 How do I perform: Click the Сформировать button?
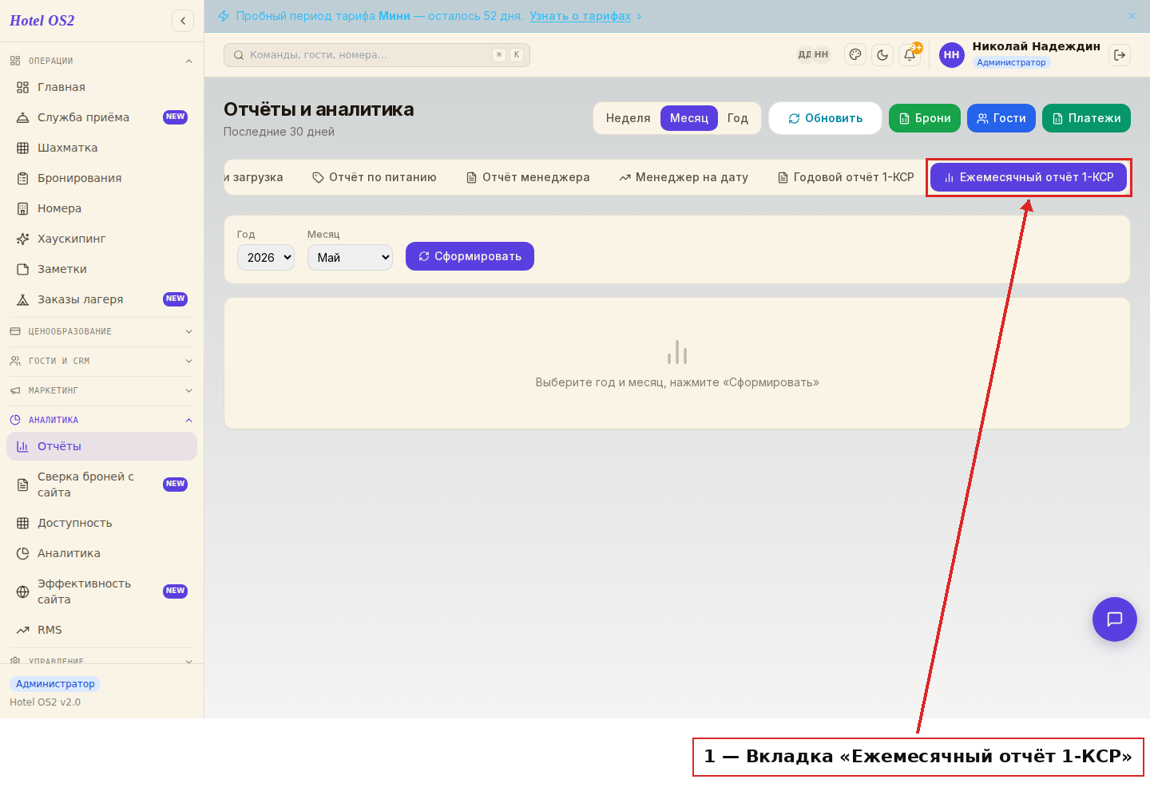click(x=470, y=256)
